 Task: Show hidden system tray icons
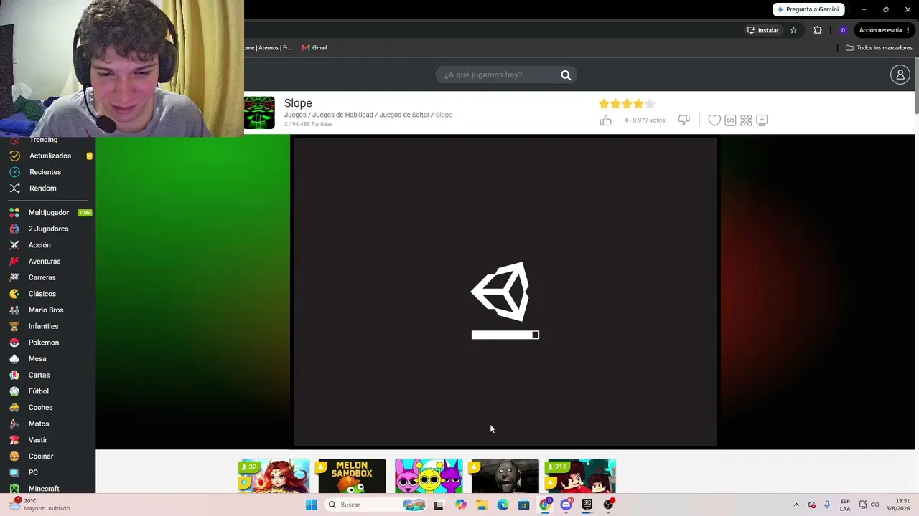pyautogui.click(x=796, y=505)
